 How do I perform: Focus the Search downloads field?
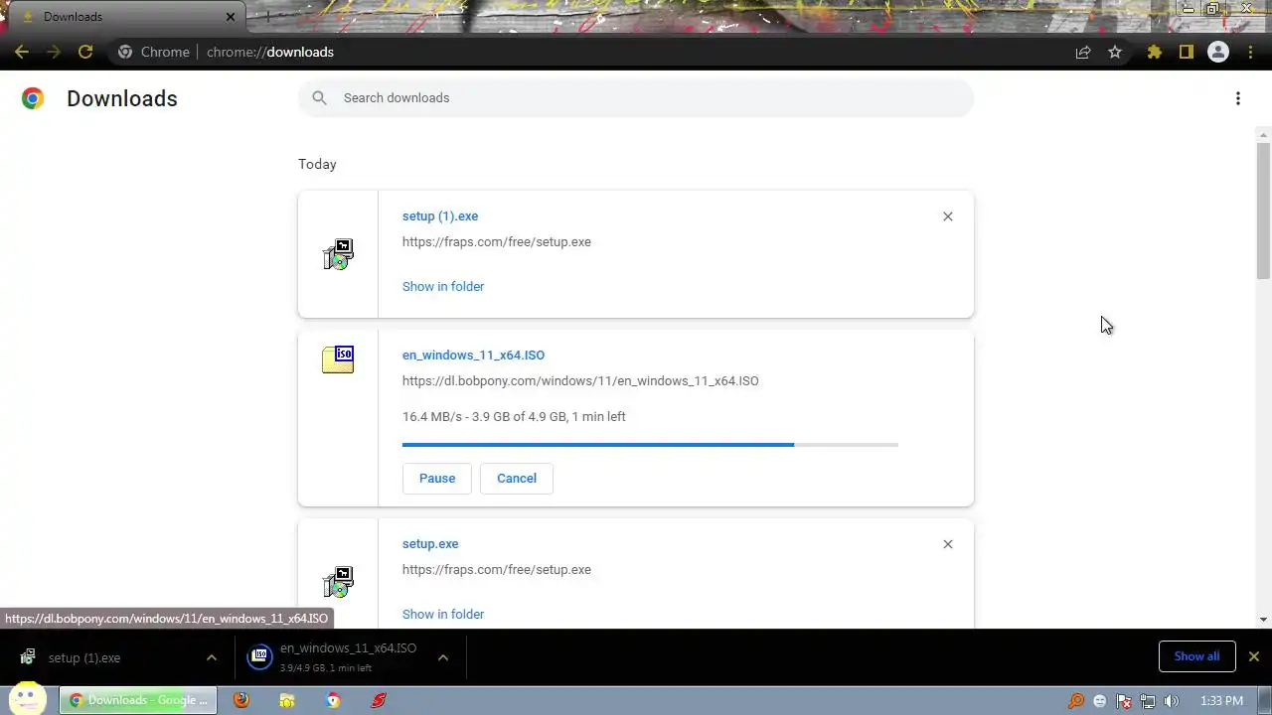point(636,97)
